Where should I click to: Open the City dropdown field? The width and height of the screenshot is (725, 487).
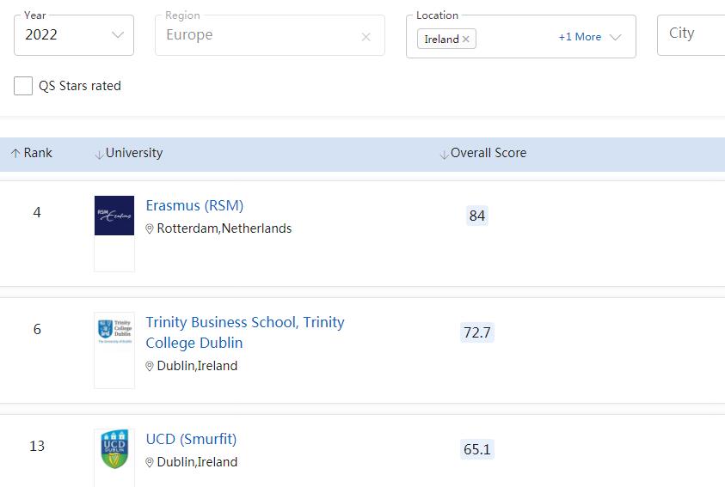pyautogui.click(x=691, y=33)
